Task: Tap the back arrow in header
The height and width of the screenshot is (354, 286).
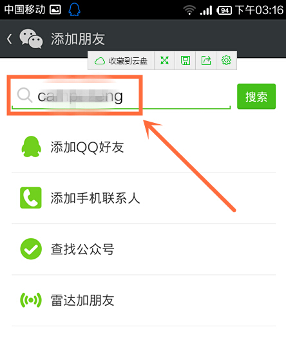Action: point(9,39)
